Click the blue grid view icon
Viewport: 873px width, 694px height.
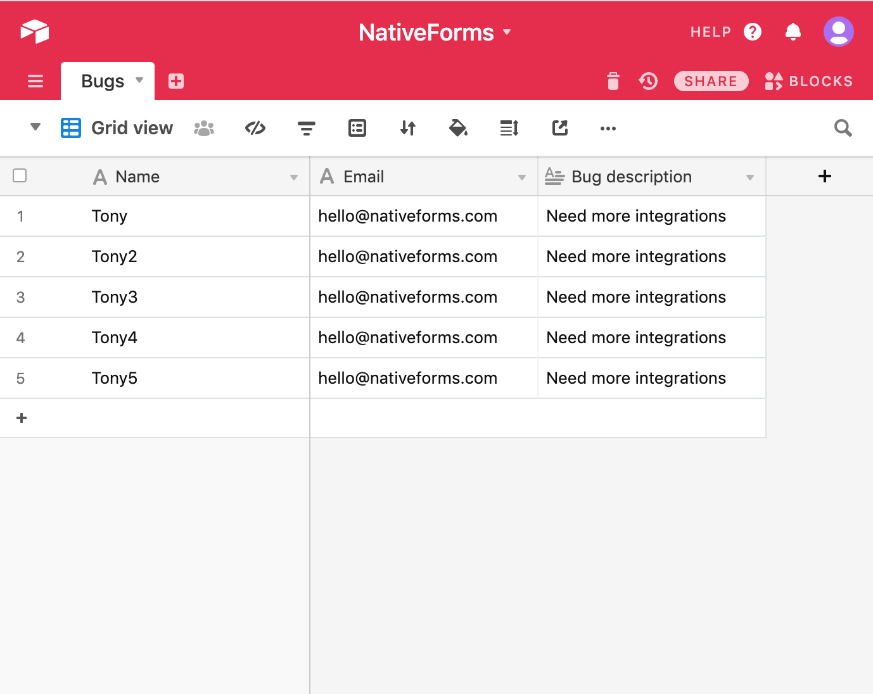[x=71, y=128]
